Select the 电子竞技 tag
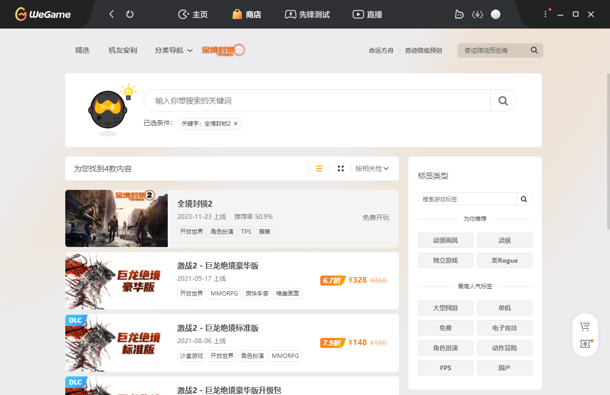 (x=505, y=328)
